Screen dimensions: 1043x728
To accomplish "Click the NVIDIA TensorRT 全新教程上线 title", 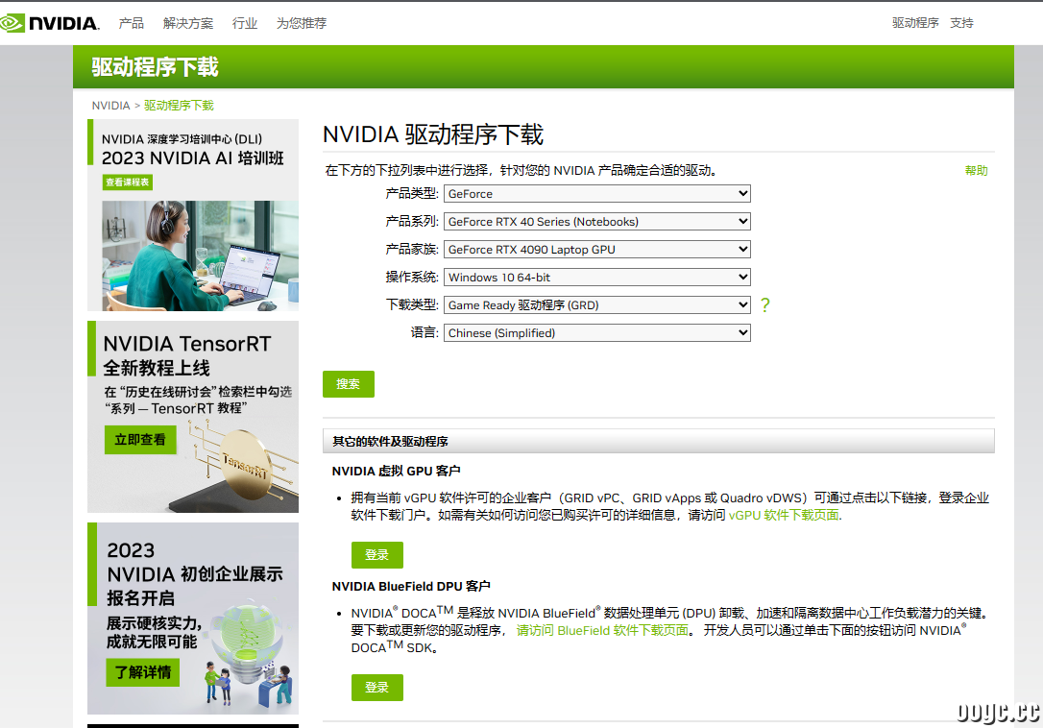I will 187,355.
